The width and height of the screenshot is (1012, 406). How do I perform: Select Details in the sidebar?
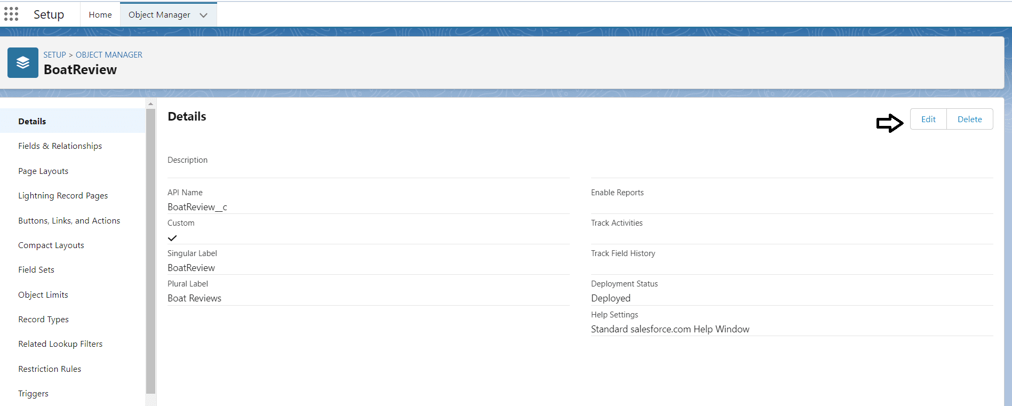32,122
